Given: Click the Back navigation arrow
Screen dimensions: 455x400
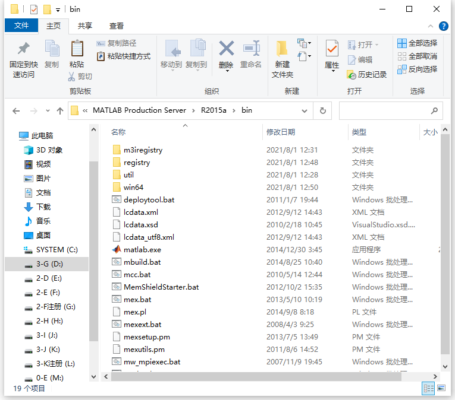Looking at the screenshot, I should pos(16,110).
